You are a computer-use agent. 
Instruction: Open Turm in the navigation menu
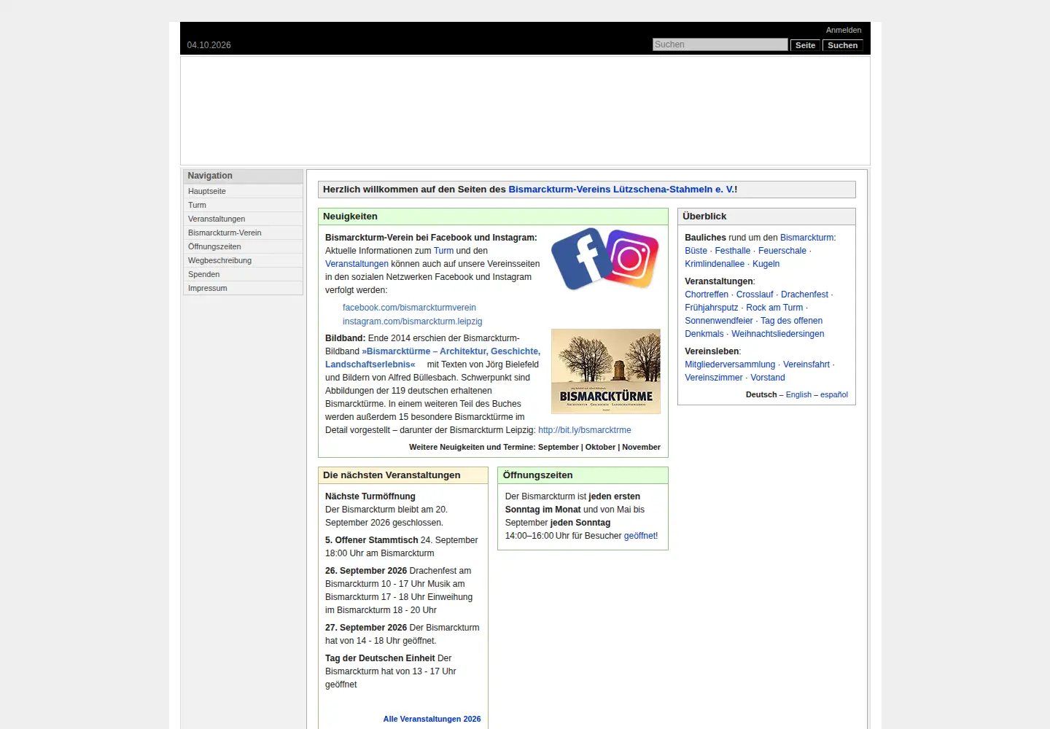click(243, 205)
